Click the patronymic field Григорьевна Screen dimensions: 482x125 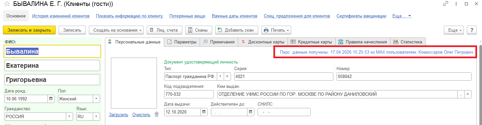point(52,80)
